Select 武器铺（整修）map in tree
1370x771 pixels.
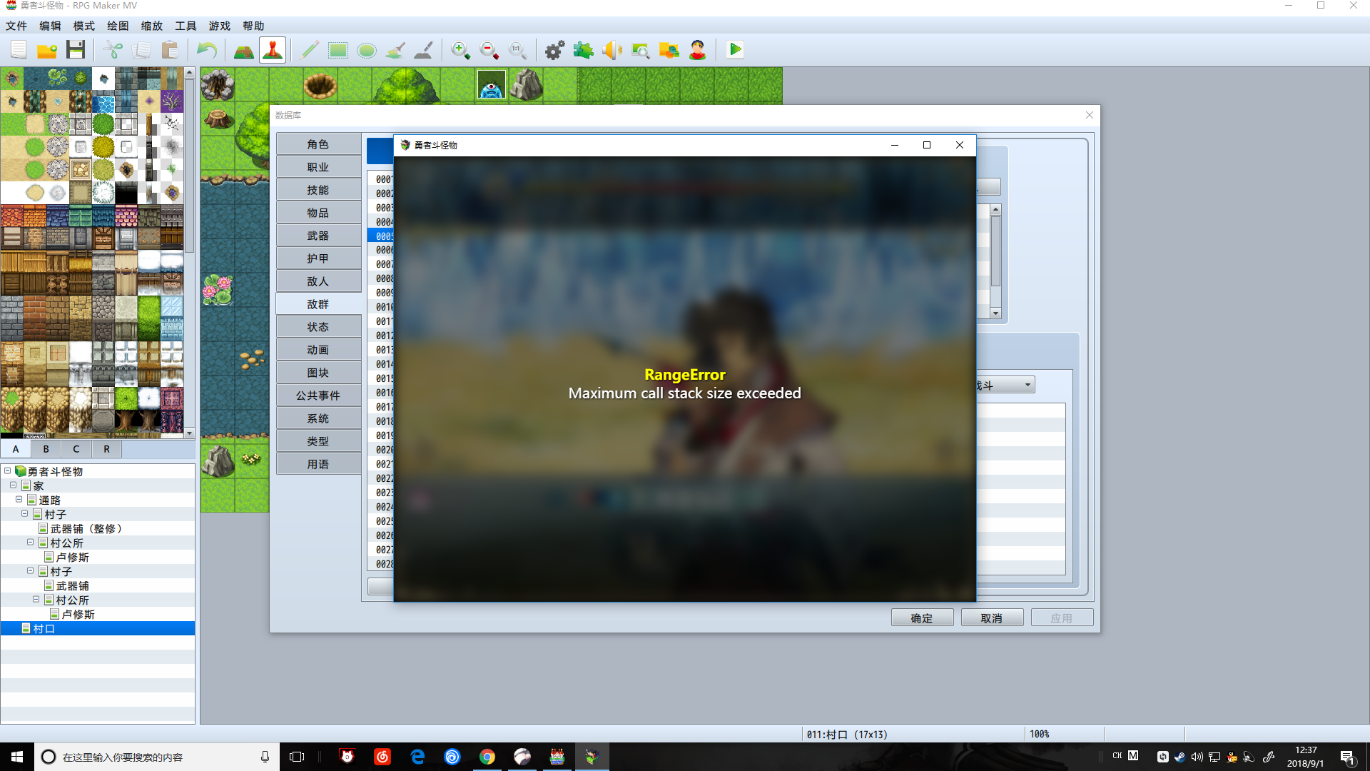pos(86,529)
